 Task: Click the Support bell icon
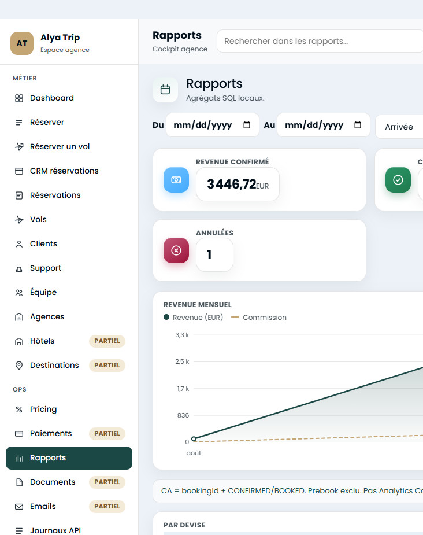(19, 268)
